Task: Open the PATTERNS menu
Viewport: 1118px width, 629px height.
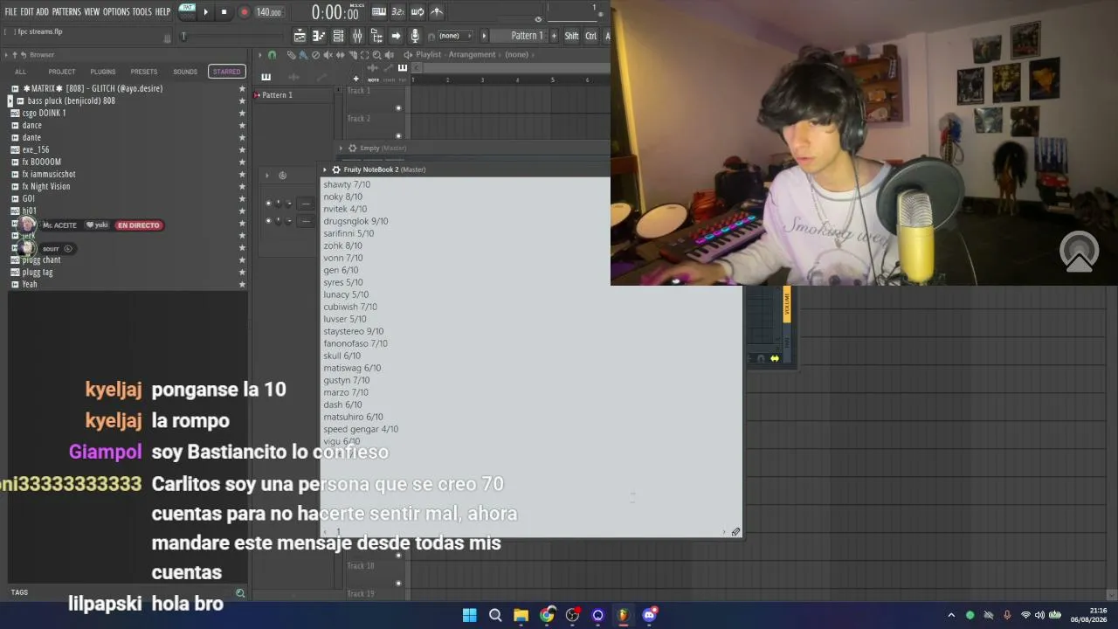Action: [66, 12]
